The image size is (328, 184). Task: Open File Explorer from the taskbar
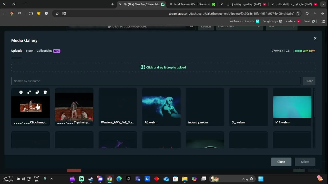(x=185, y=179)
